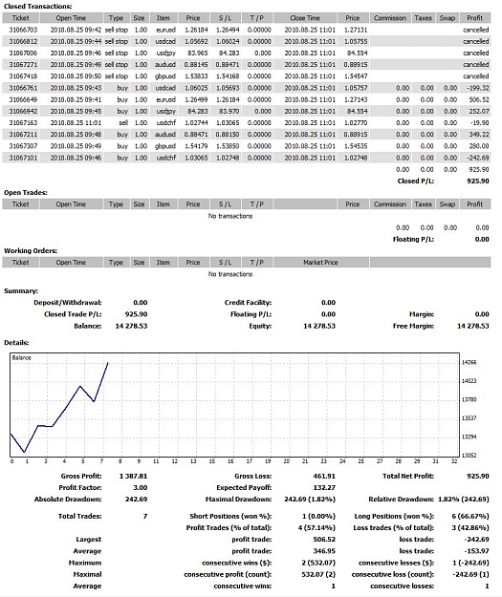
Task: Click the Long Positions value 6 (66.67%)
Action: [470, 516]
